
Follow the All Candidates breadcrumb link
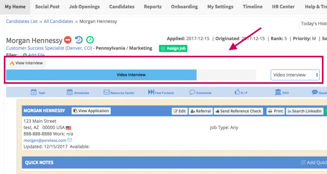(58, 21)
